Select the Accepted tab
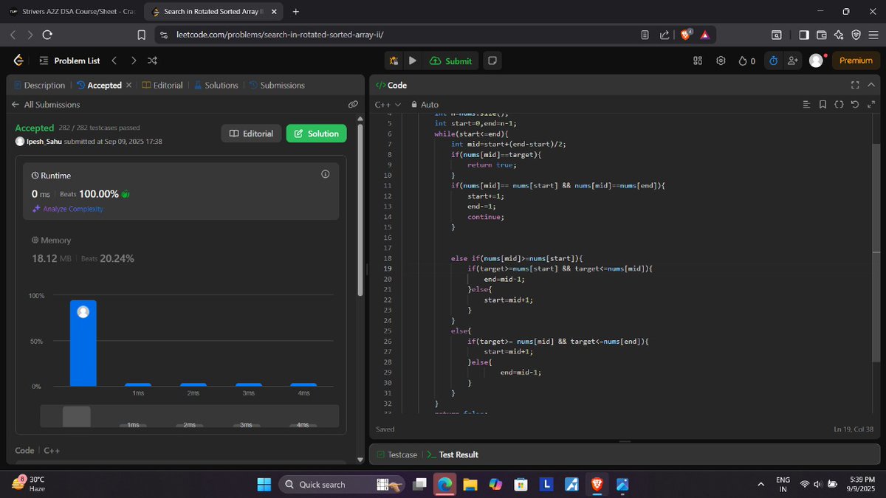 click(x=99, y=86)
